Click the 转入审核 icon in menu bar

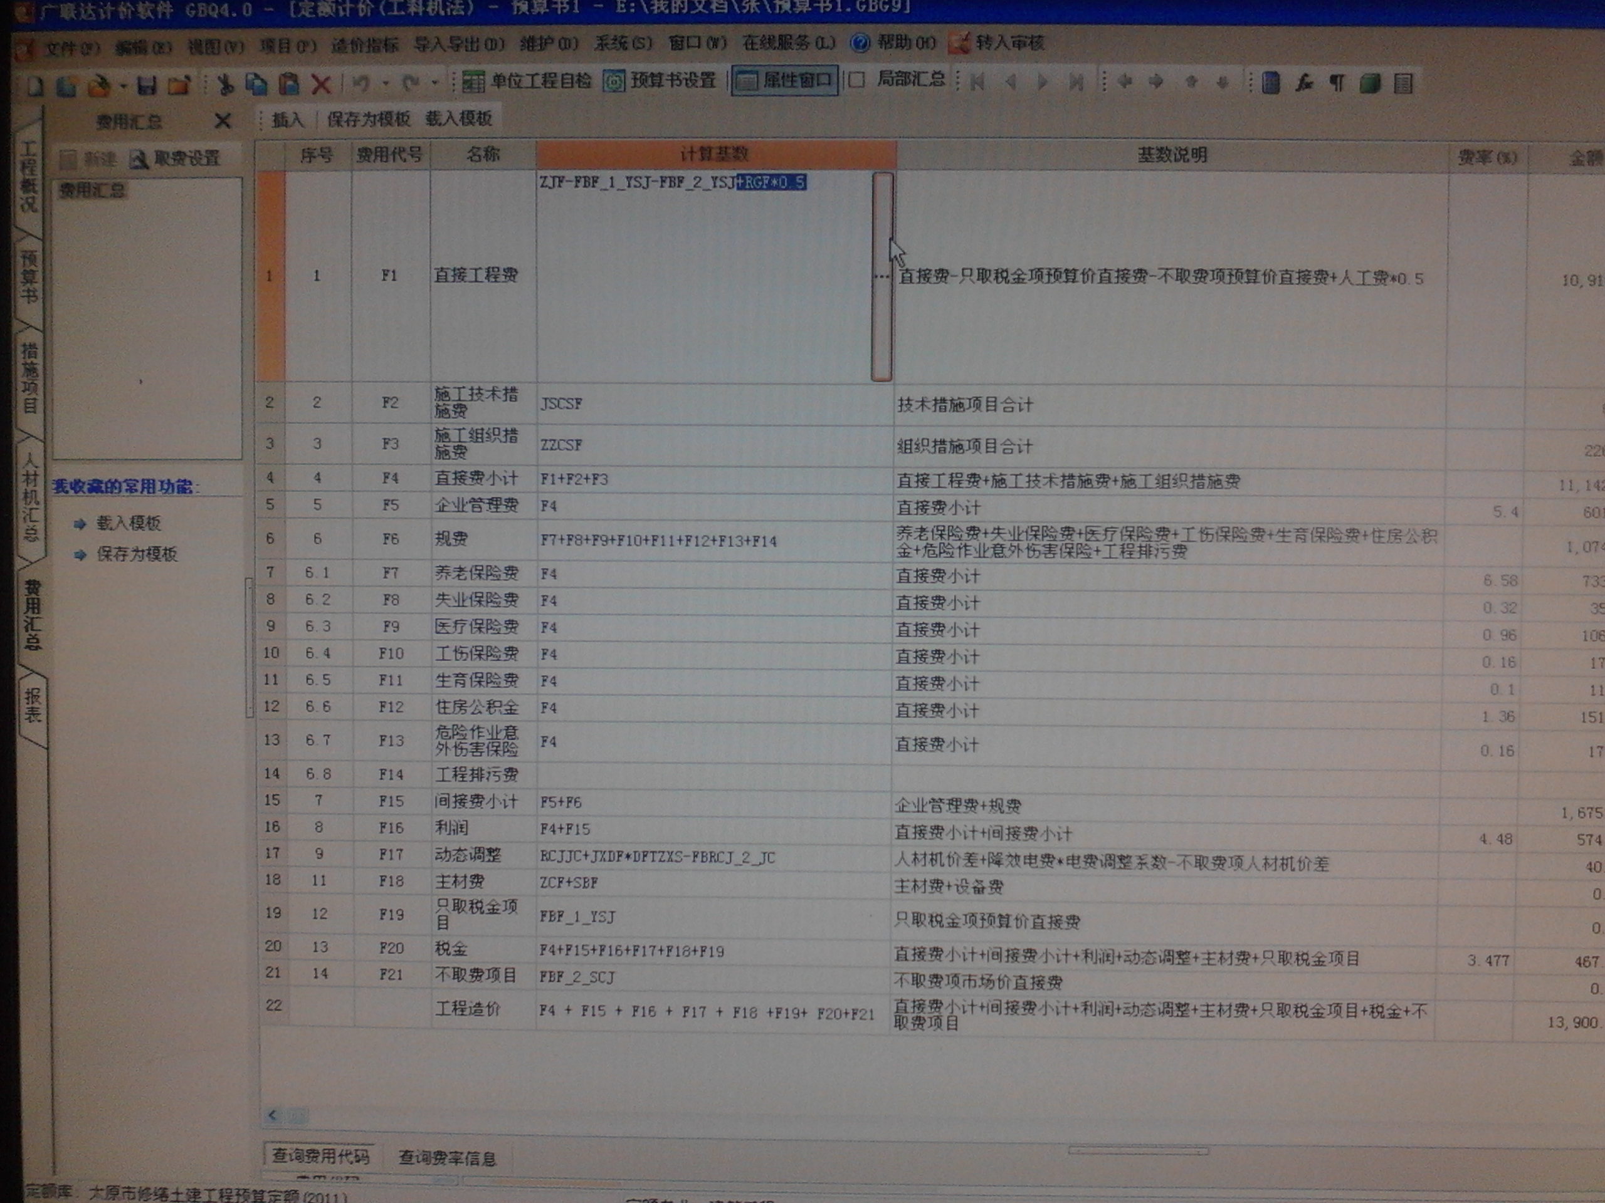[x=959, y=43]
